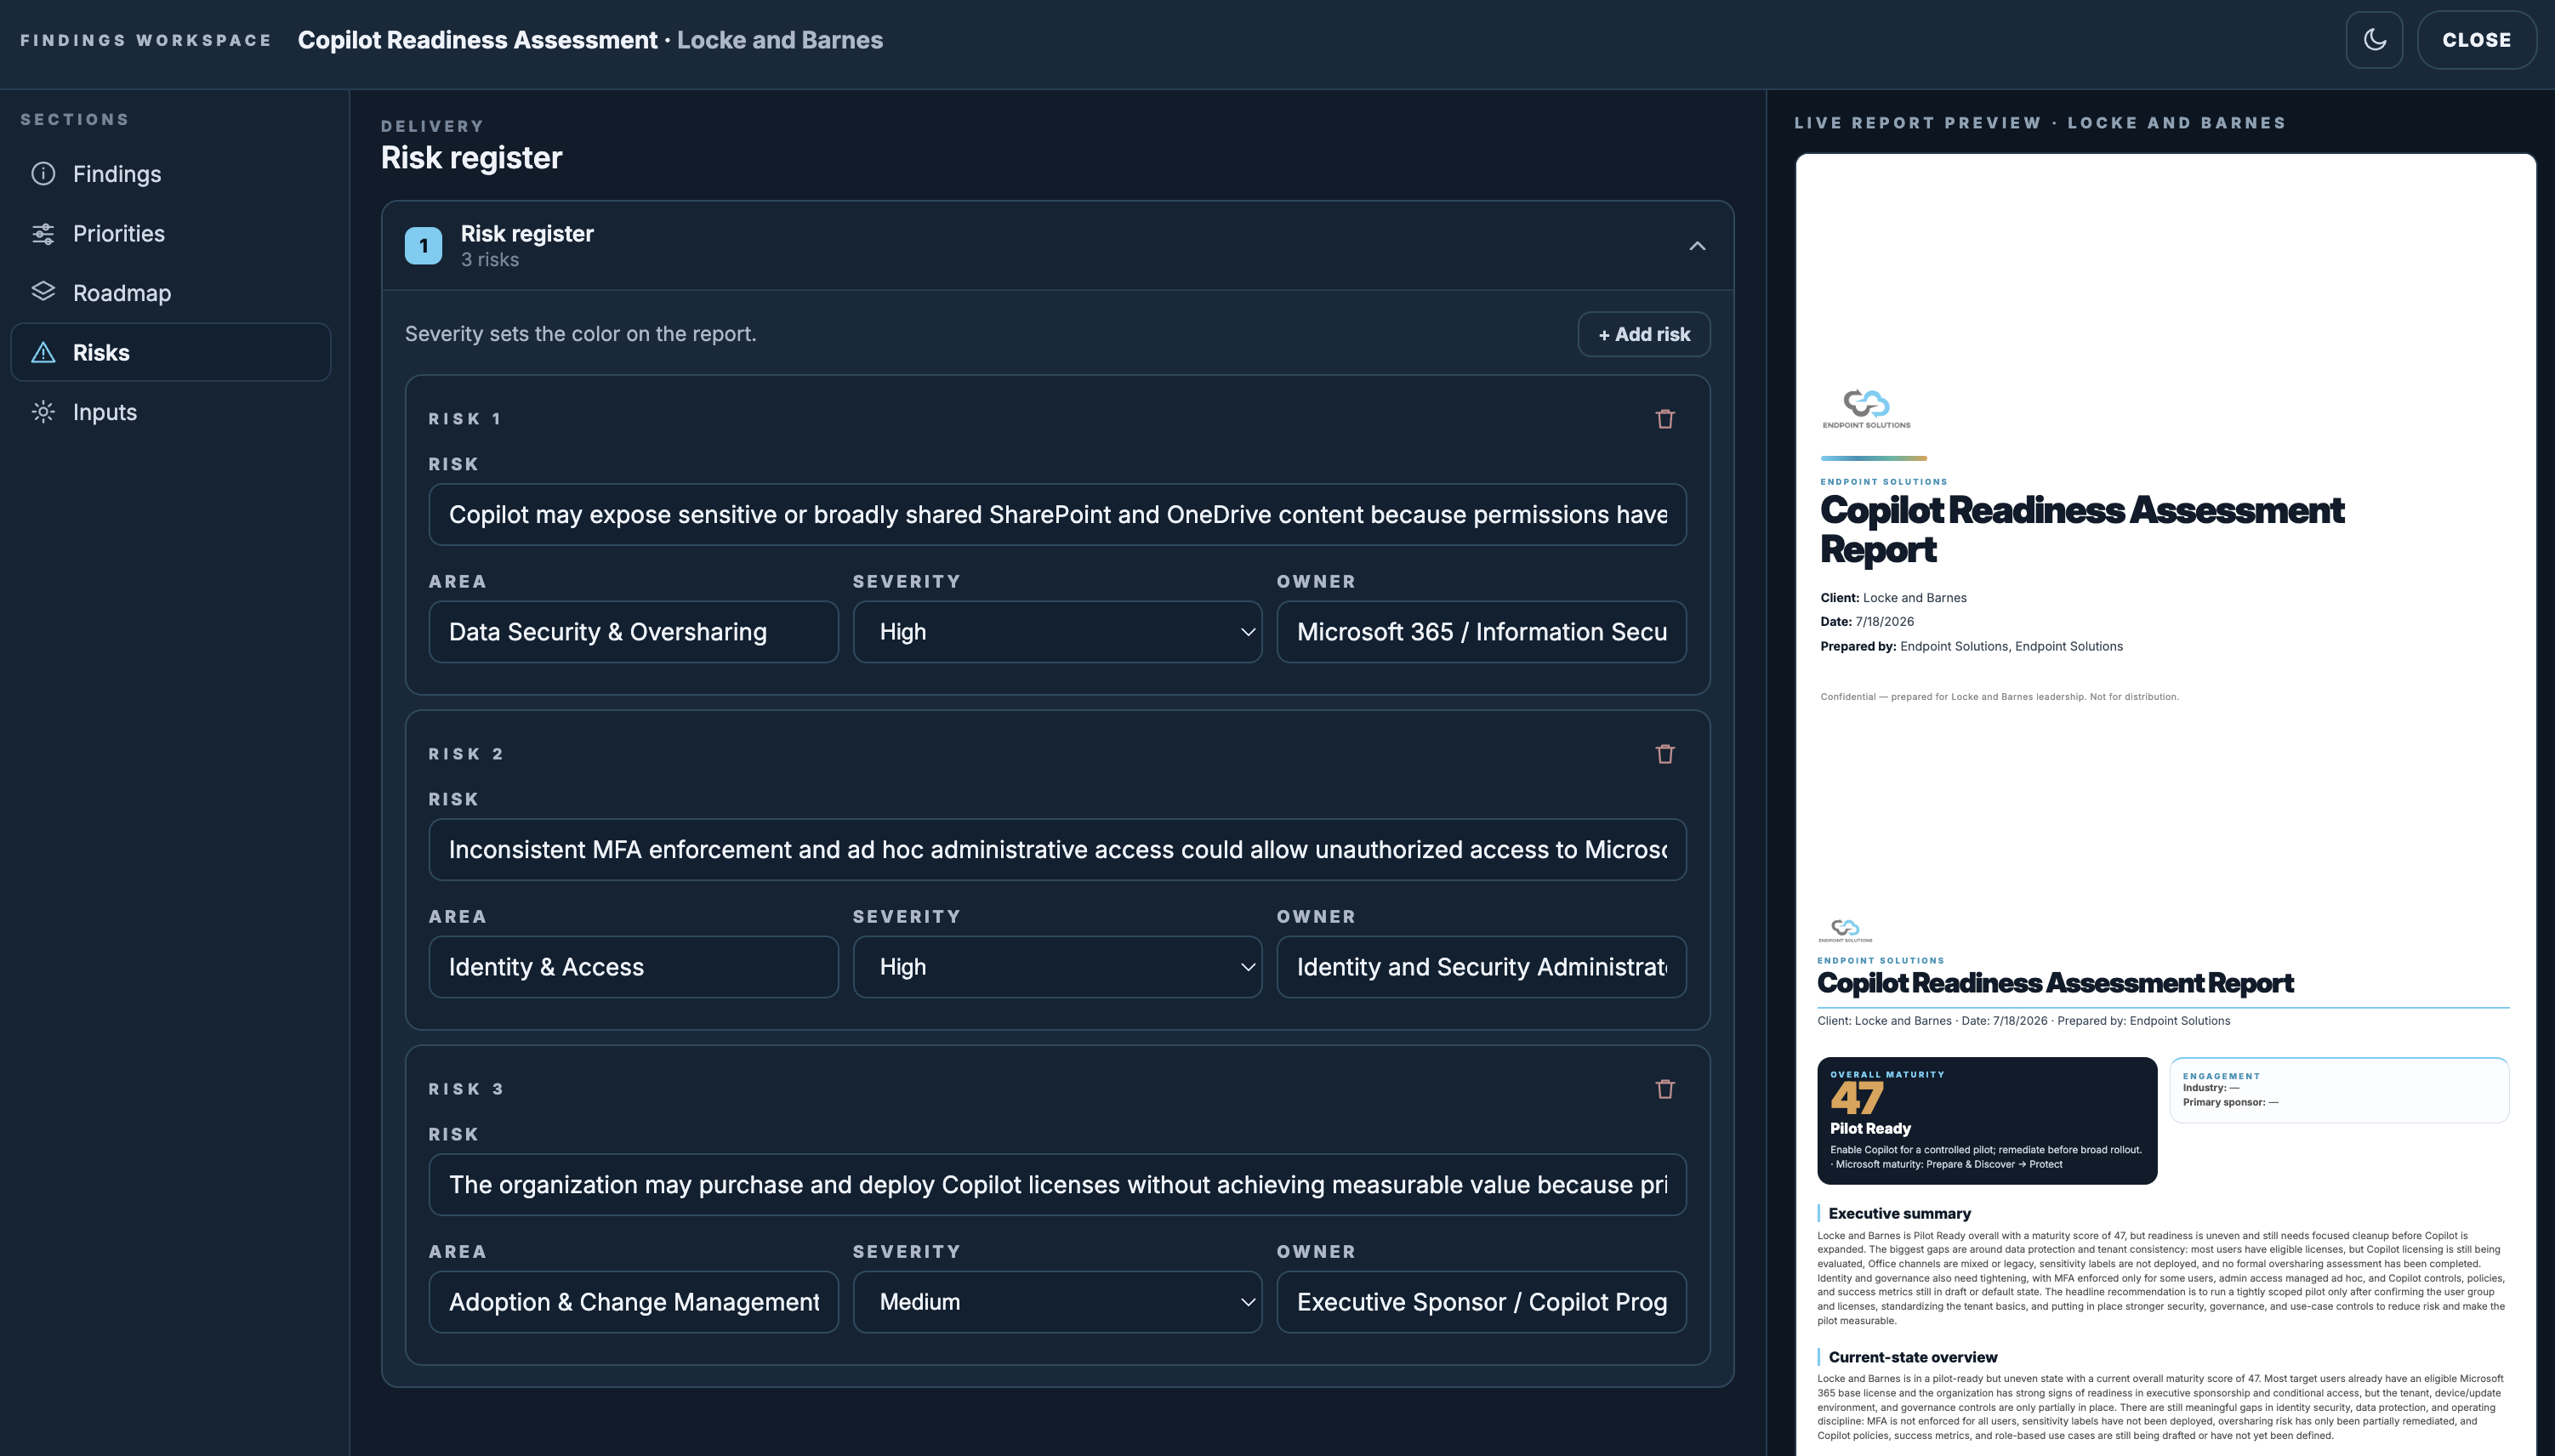
Task: Click the Roadmap layers icon
Action: click(x=43, y=292)
